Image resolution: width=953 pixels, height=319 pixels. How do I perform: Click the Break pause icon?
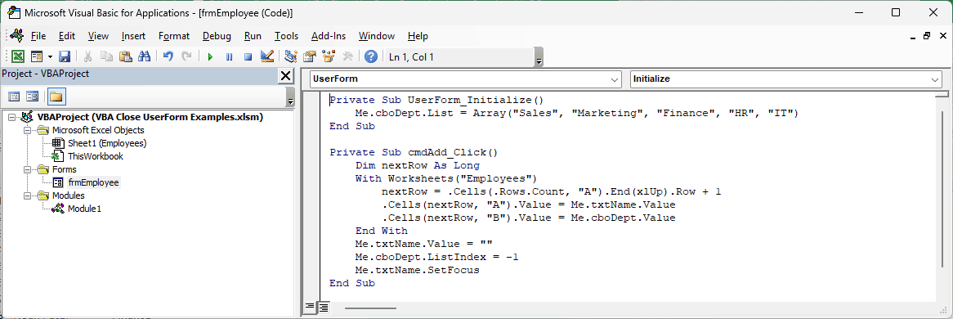click(229, 56)
